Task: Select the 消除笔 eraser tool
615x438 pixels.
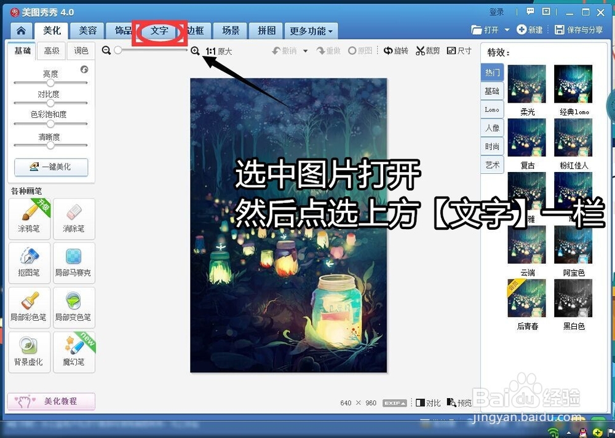Action: pyautogui.click(x=74, y=219)
